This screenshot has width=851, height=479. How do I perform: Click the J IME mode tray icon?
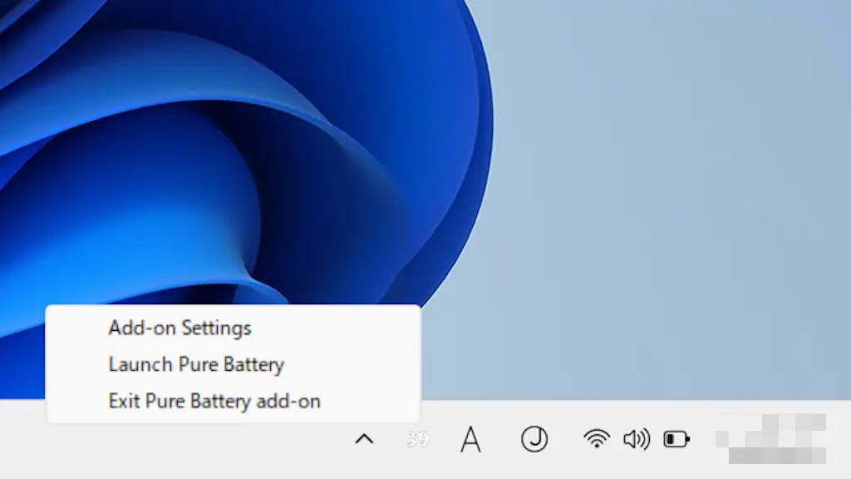[534, 439]
